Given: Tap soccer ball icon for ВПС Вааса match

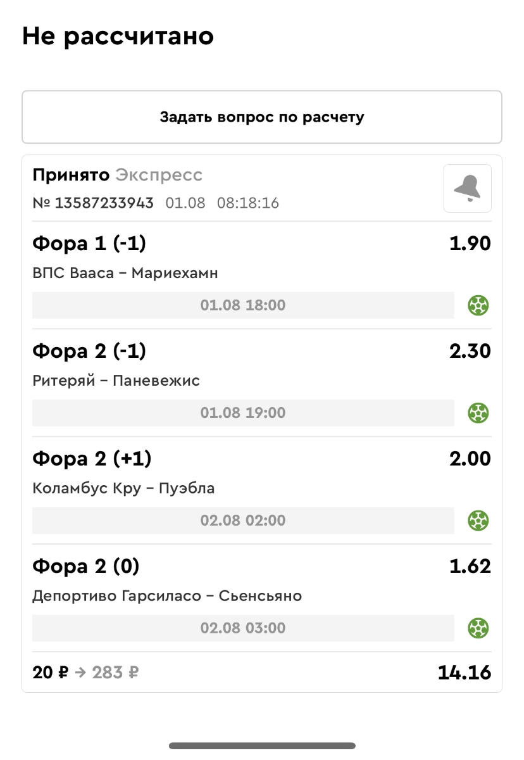Looking at the screenshot, I should coord(478,306).
